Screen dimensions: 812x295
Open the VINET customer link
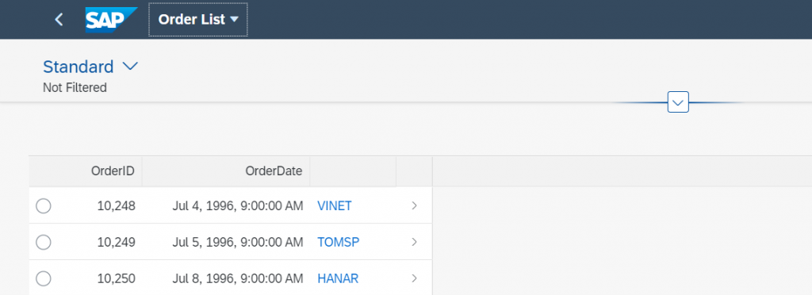pyautogui.click(x=334, y=206)
